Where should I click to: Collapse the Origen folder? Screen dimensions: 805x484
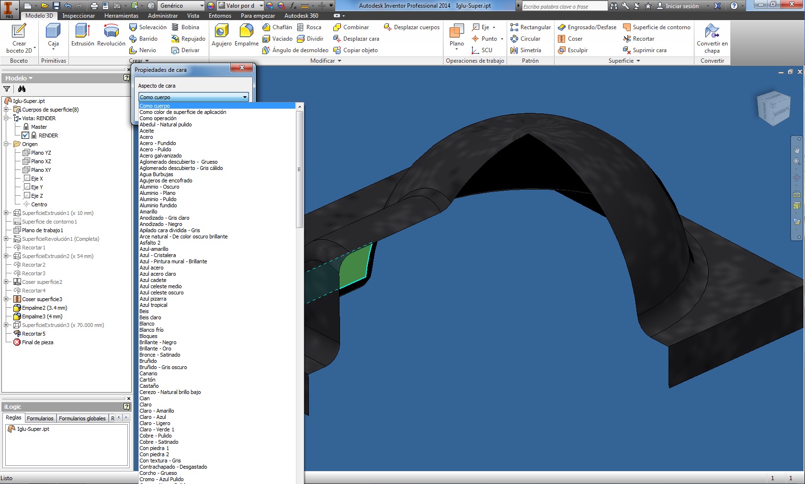[6, 144]
